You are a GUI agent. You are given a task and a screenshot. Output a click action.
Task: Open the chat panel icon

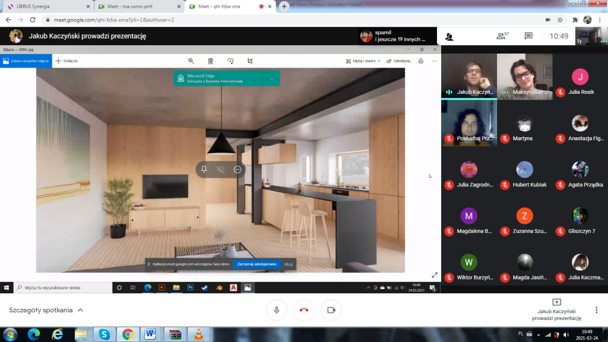(x=528, y=36)
